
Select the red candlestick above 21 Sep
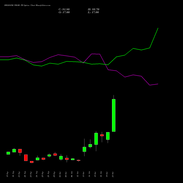point(20,151)
